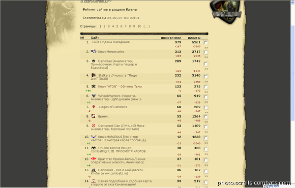
Task: Click the Братство Красно-Белых red emblem icon
Action: point(93,159)
